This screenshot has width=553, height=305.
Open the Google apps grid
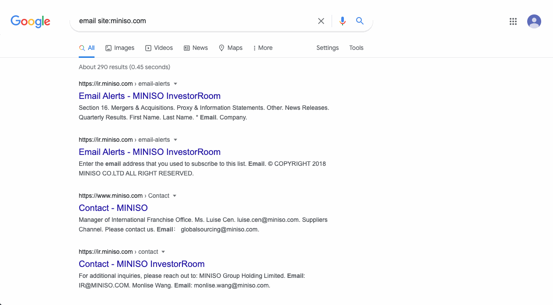tap(513, 21)
